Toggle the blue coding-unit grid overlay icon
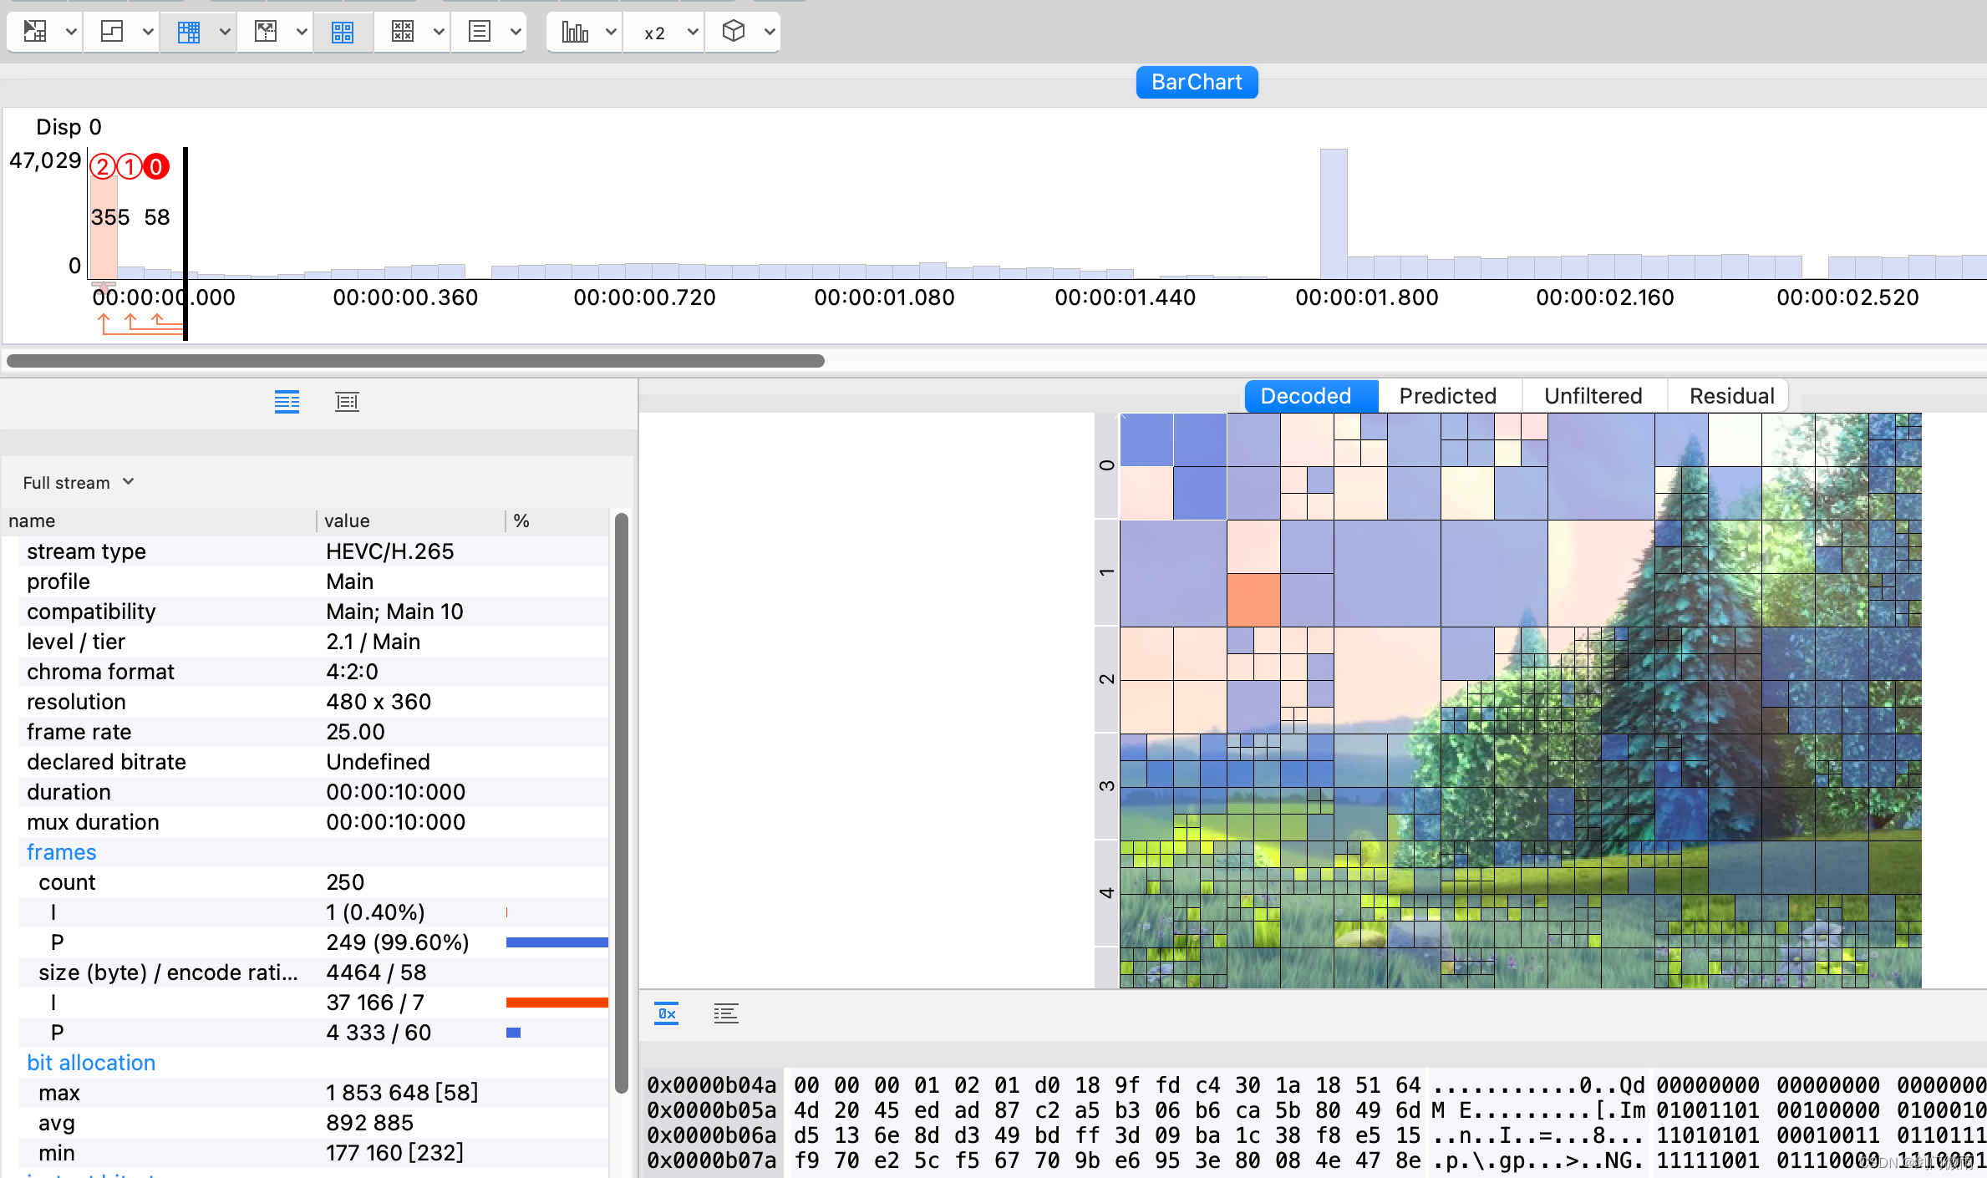1987x1178 pixels. (189, 33)
